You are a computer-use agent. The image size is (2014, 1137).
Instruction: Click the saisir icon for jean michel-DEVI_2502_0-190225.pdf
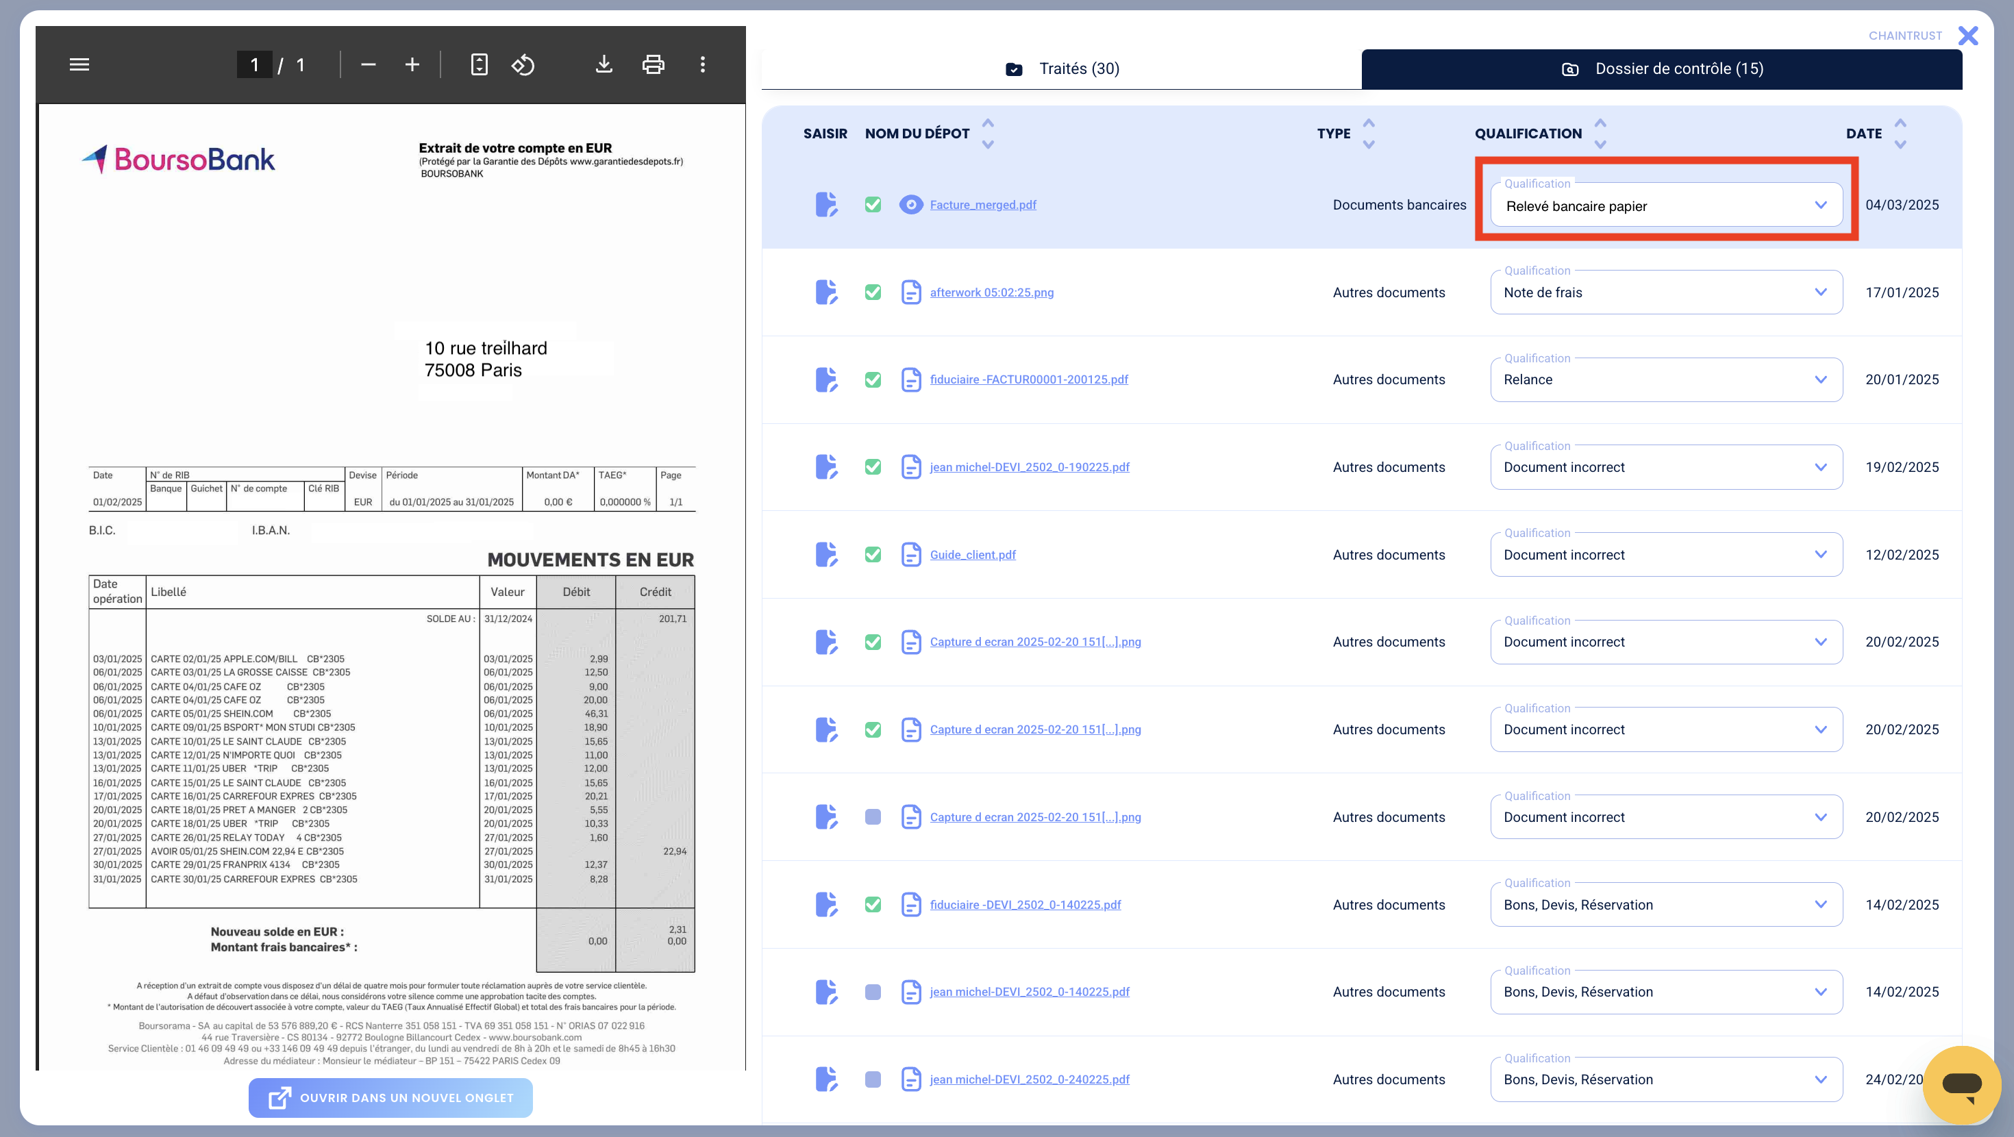click(x=826, y=468)
